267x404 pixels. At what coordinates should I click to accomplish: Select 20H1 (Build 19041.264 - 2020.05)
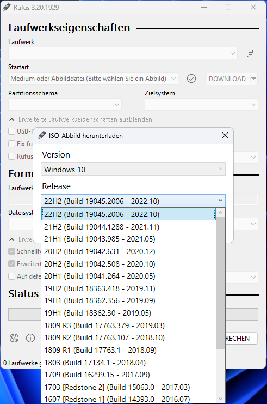(128, 276)
